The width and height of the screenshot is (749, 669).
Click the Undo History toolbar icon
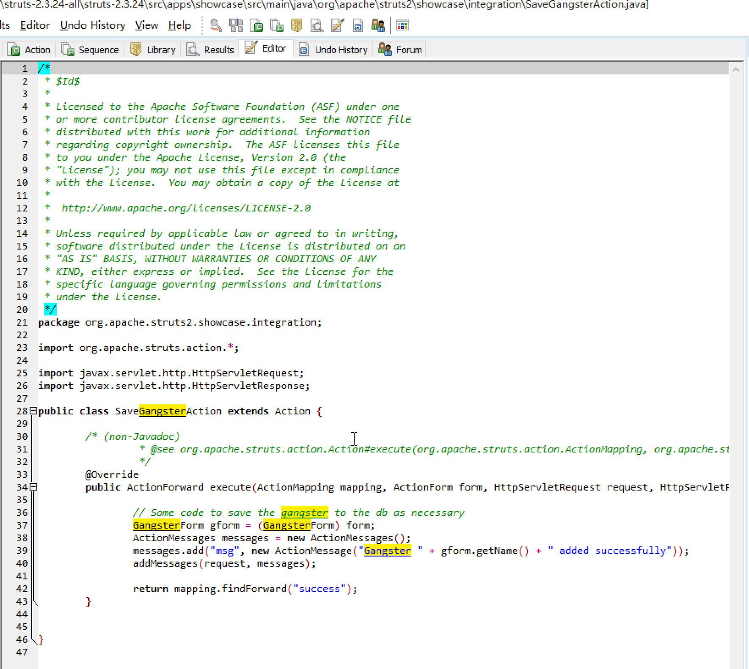coord(358,26)
